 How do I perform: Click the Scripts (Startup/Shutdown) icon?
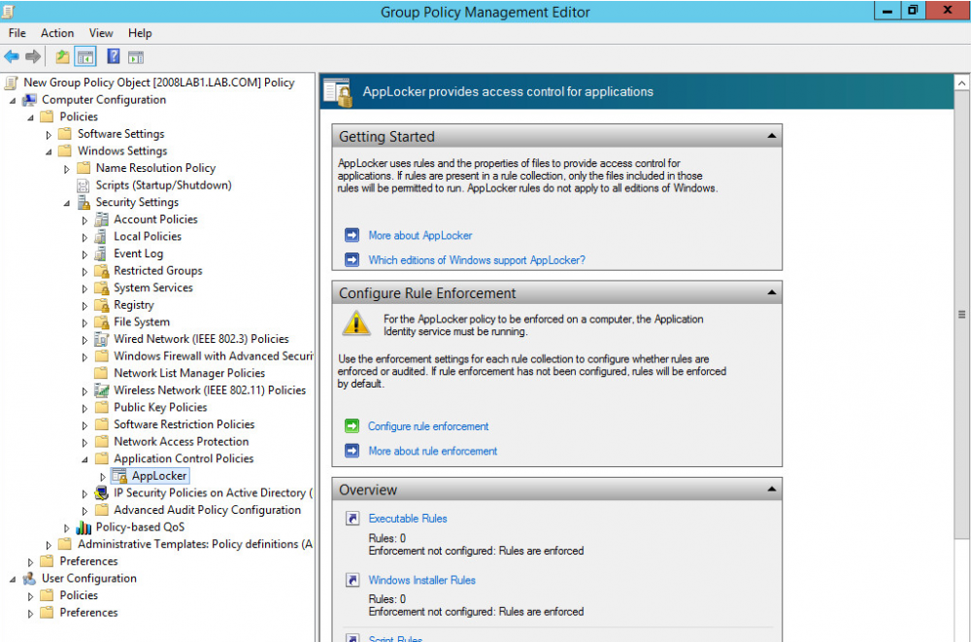point(84,186)
